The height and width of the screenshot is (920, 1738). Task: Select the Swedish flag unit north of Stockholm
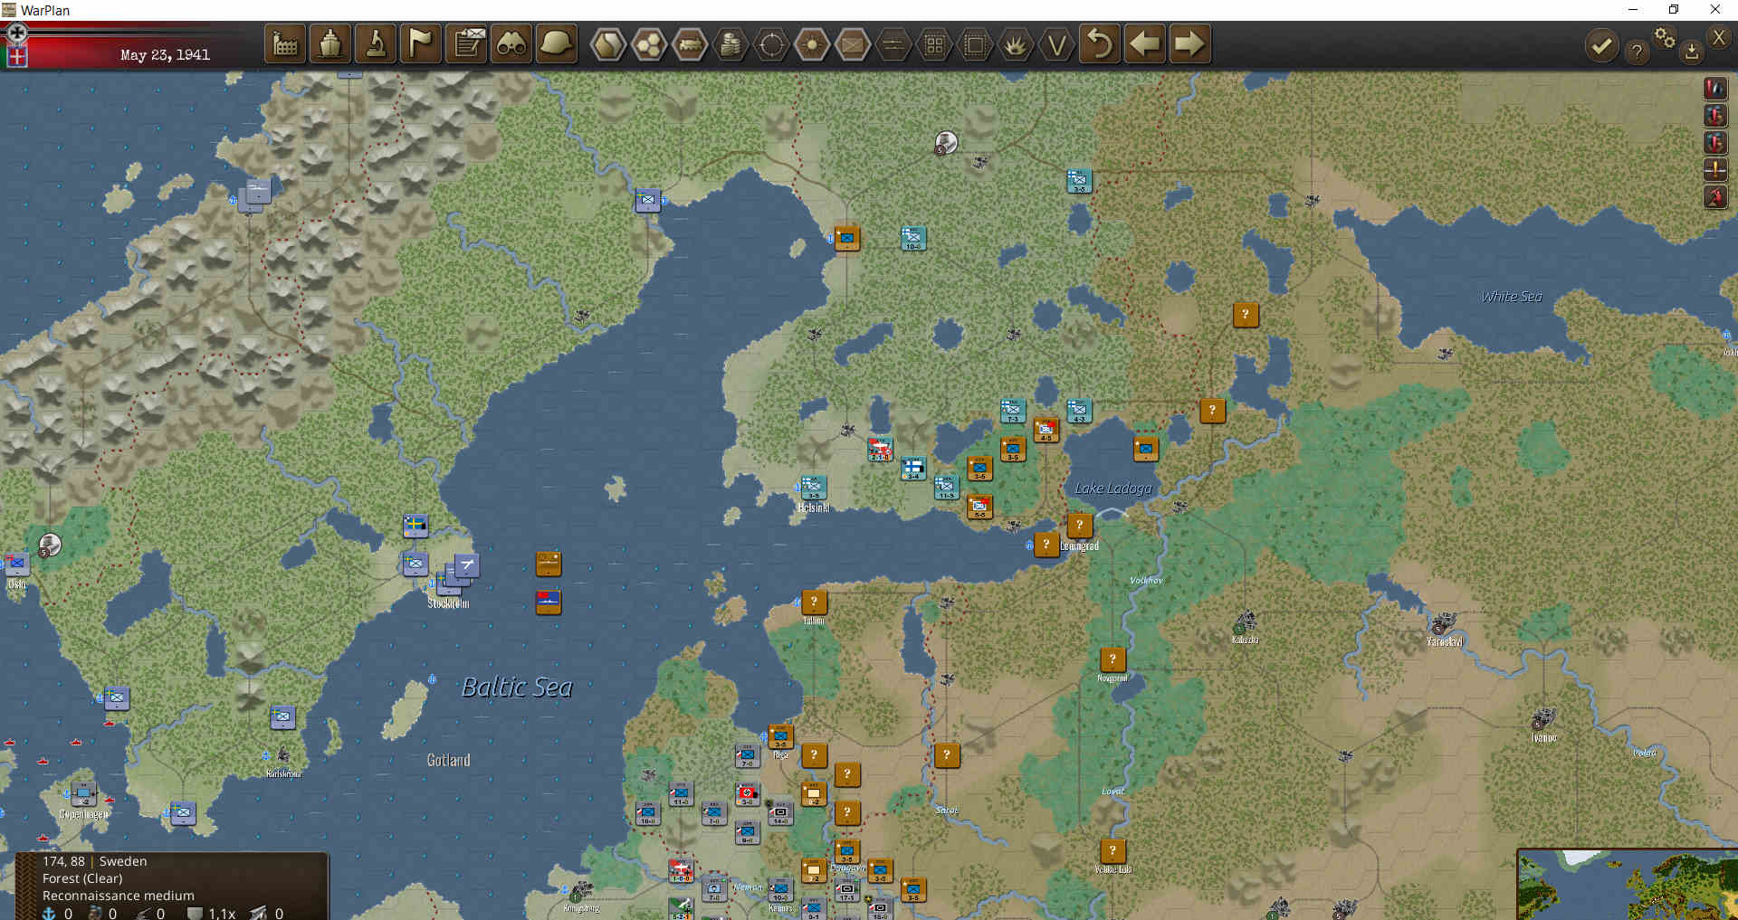pos(415,526)
